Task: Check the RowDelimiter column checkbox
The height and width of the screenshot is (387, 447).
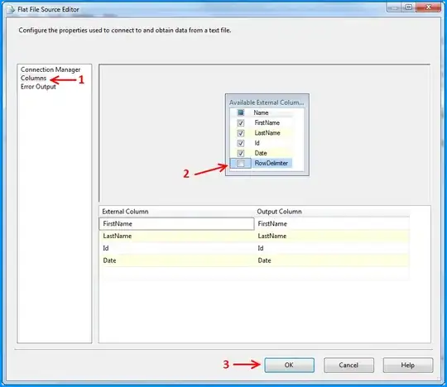Action: (x=241, y=164)
